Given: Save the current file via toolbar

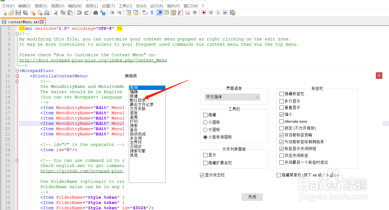Looking at the screenshot, I should (x=18, y=12).
